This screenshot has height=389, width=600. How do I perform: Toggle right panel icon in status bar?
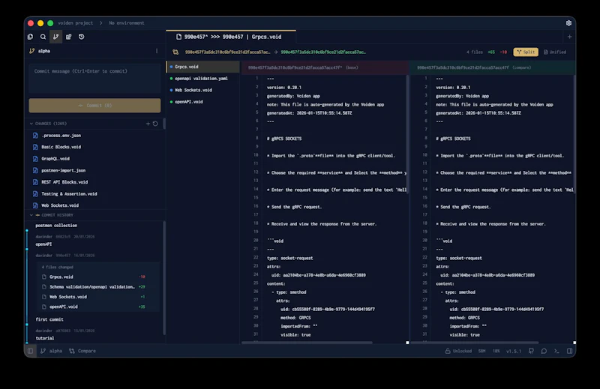pos(569,351)
